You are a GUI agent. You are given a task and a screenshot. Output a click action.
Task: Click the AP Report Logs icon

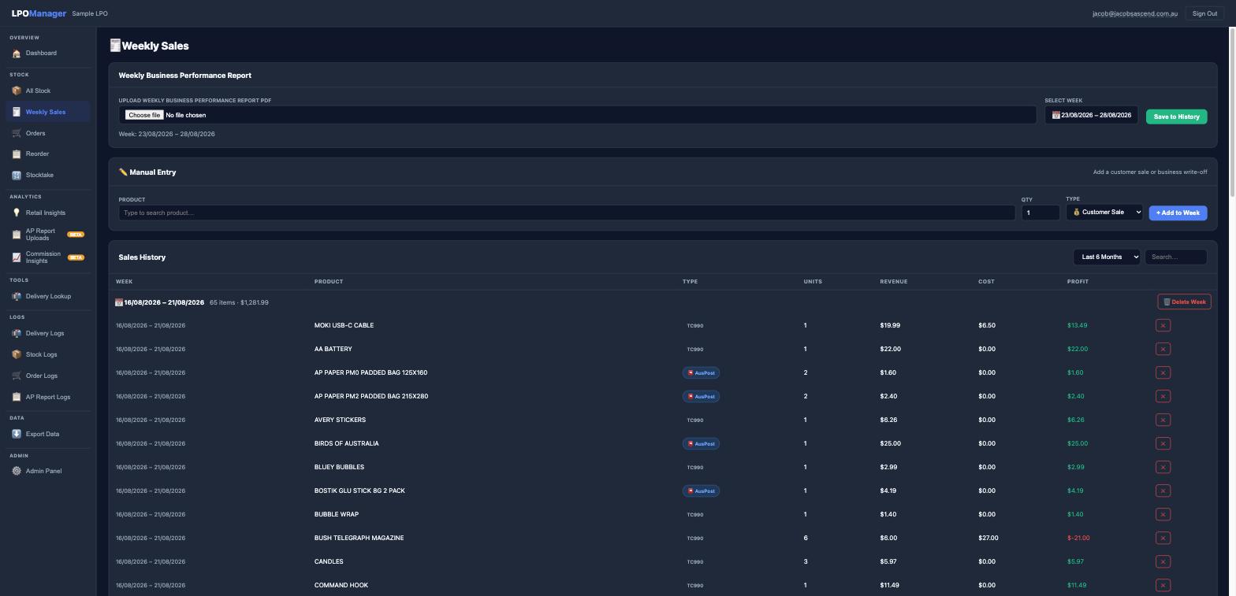pyautogui.click(x=17, y=398)
